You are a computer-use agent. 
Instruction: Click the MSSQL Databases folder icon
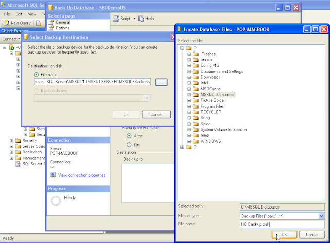[x=196, y=95]
